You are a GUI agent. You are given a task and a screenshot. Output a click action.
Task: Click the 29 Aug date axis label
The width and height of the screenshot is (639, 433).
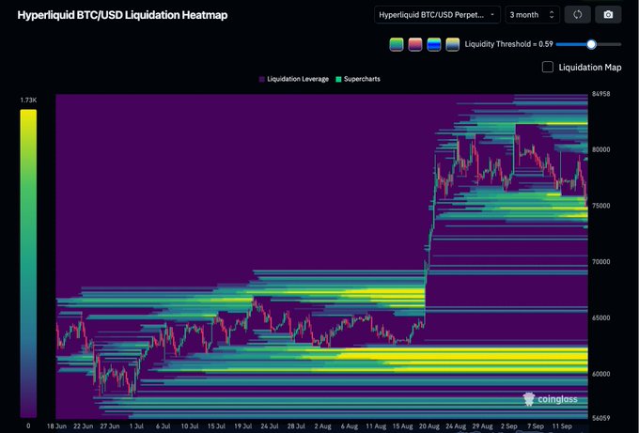[482, 426]
